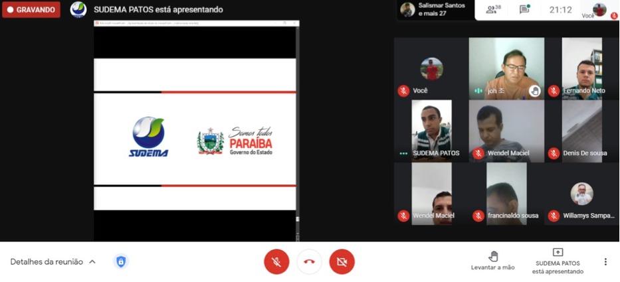The width and height of the screenshot is (620, 282).
Task: Click the blue security shield icon
Action: coord(120,262)
